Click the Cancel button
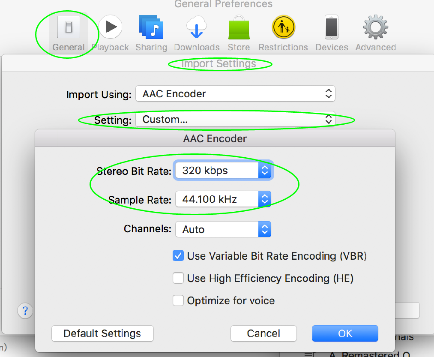Image resolution: width=434 pixels, height=357 pixels. point(263,333)
